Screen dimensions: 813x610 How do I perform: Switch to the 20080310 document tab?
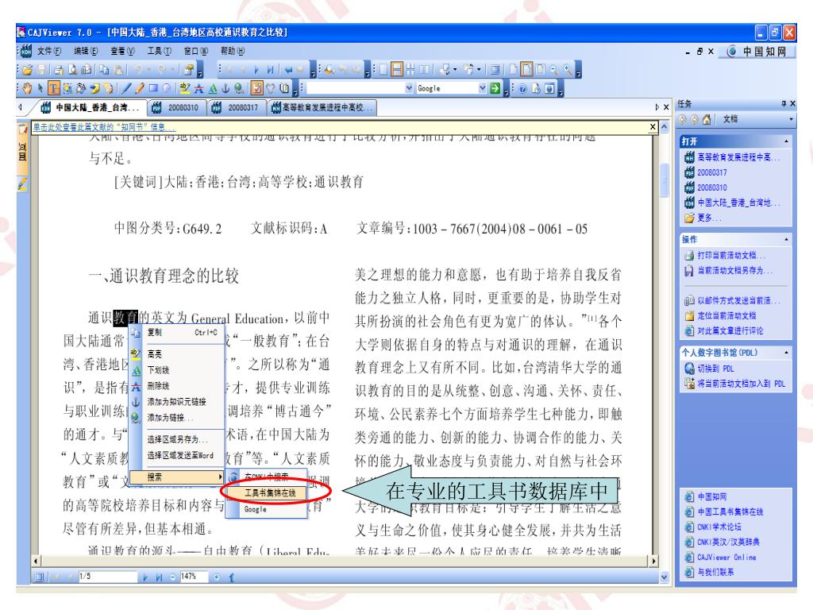point(177,107)
